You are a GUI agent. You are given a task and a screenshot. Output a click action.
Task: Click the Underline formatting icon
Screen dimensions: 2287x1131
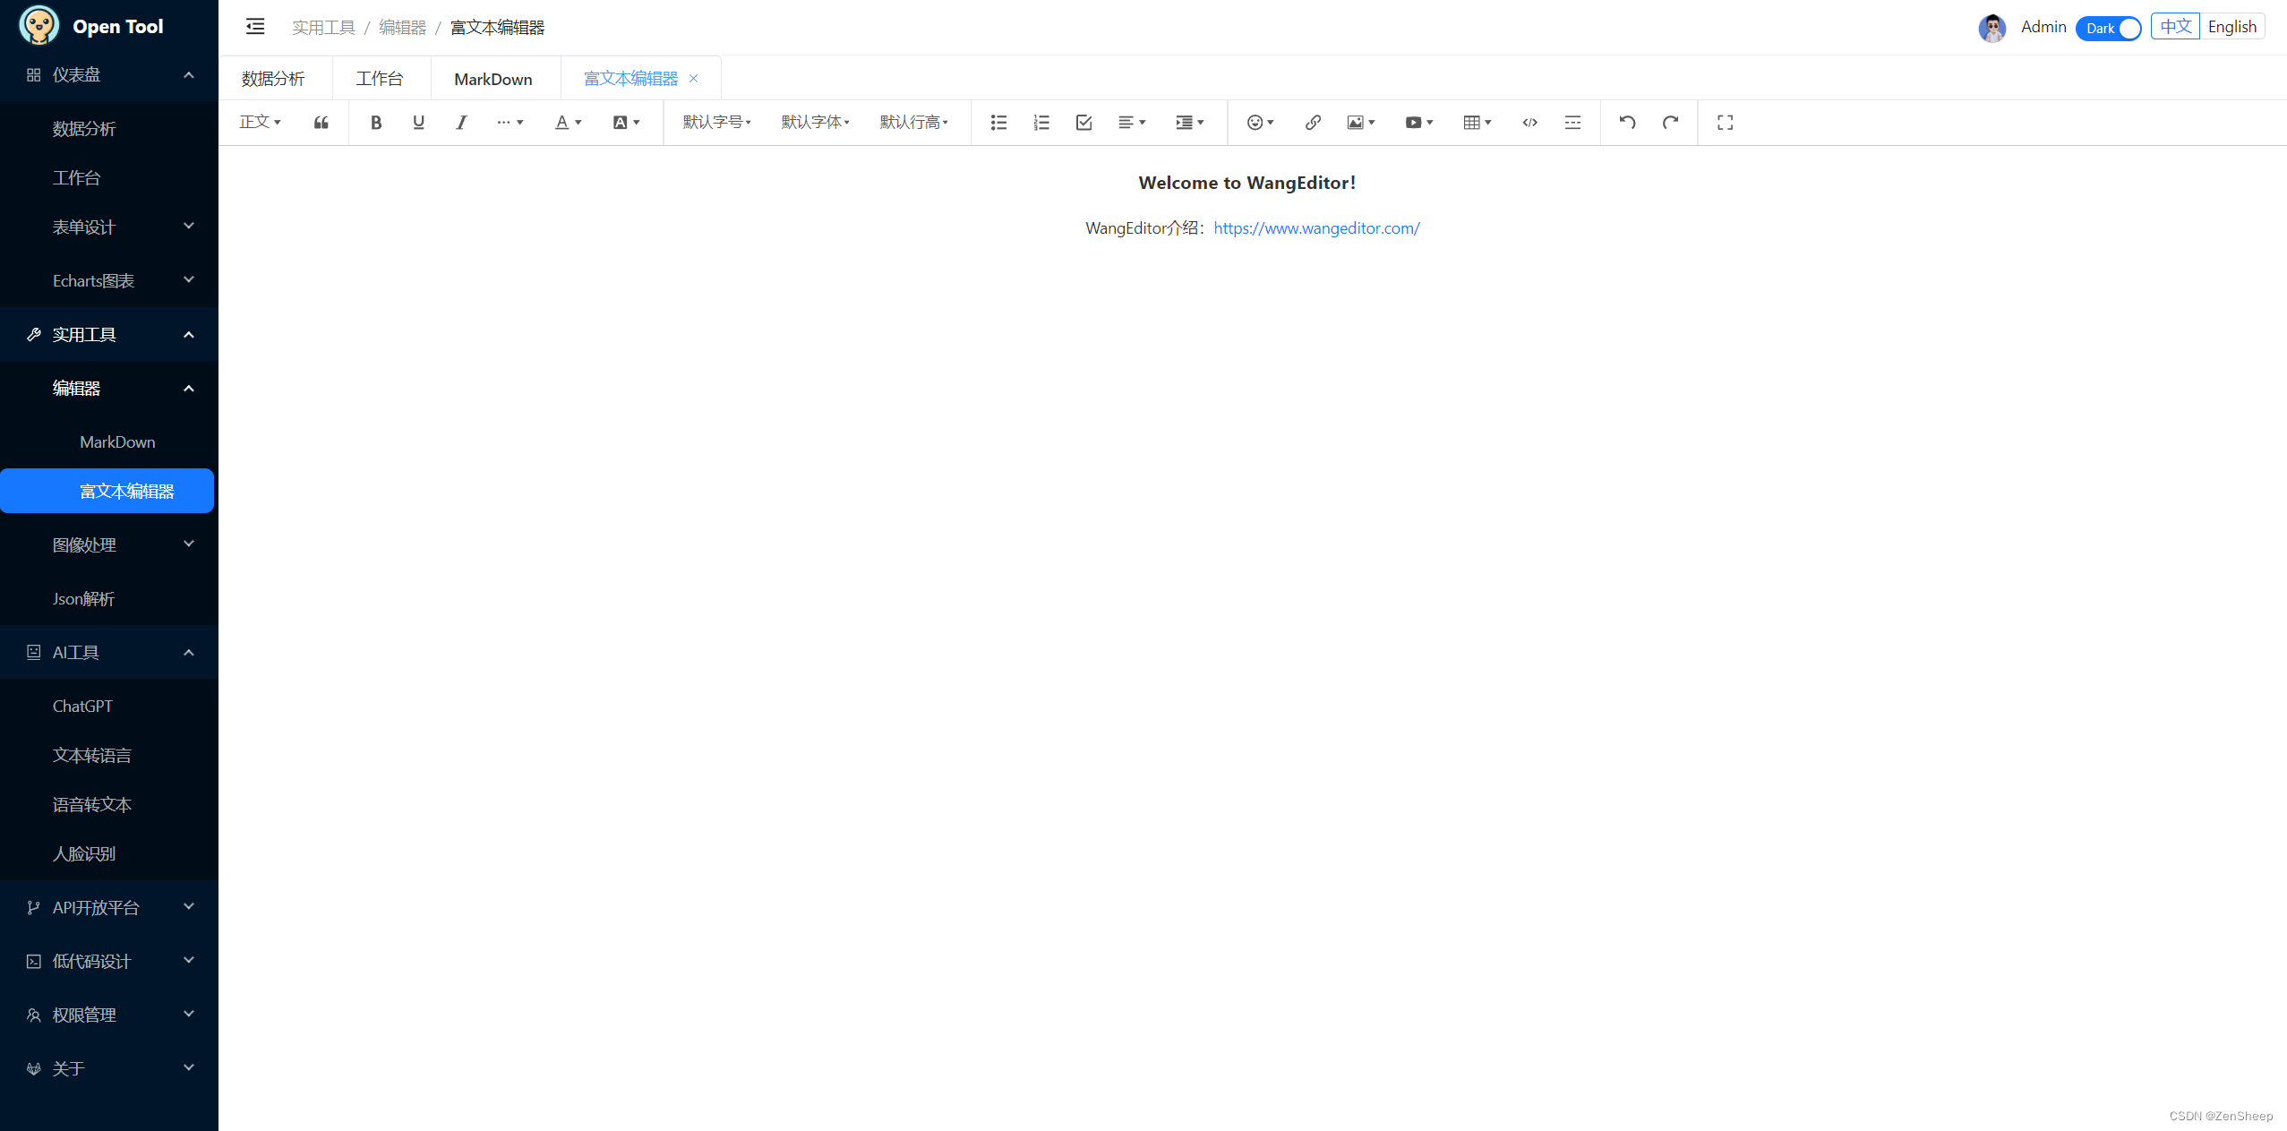418,123
